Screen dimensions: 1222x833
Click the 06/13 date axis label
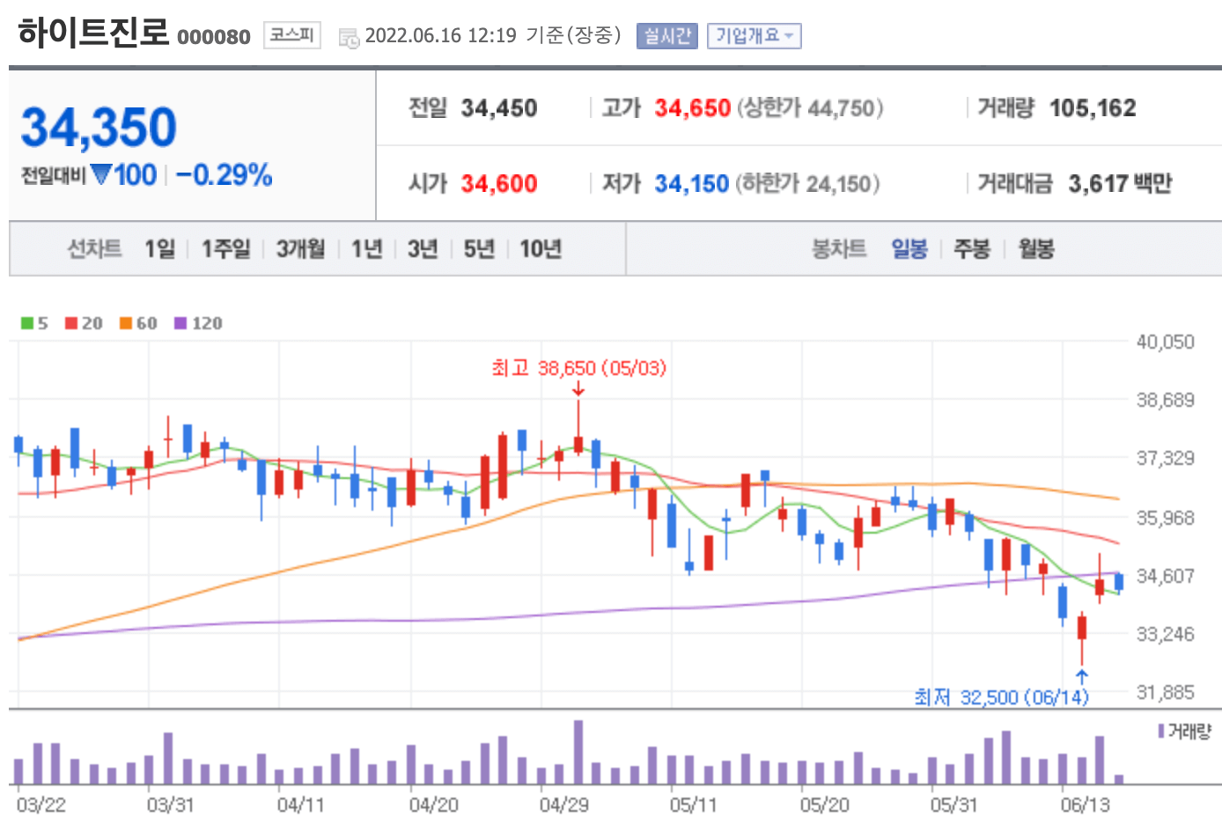[1086, 805]
